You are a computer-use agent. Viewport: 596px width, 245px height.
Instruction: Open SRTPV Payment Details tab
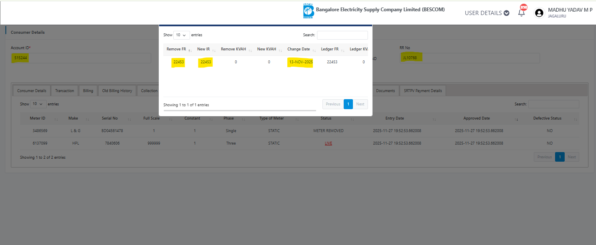[x=423, y=90]
